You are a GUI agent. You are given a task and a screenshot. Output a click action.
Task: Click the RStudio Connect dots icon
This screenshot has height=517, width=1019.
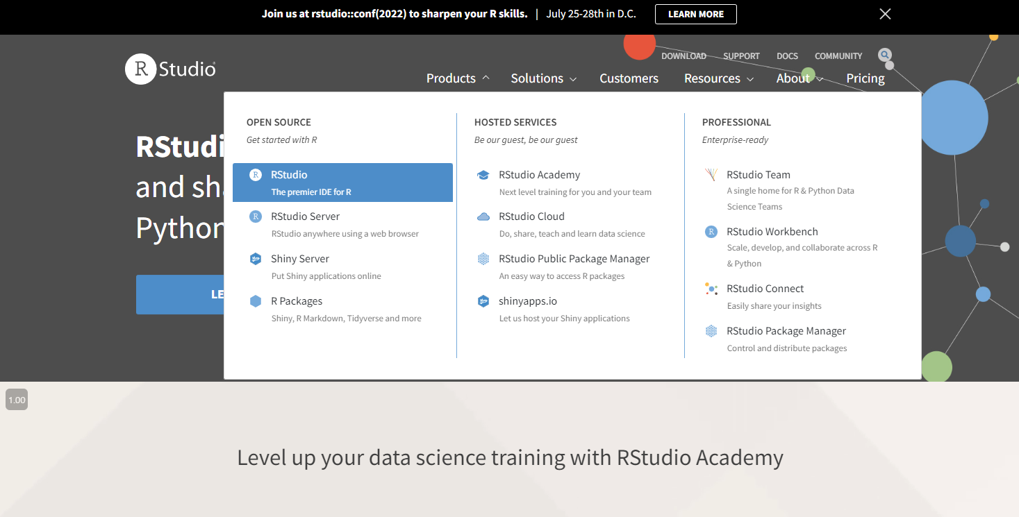coord(711,289)
